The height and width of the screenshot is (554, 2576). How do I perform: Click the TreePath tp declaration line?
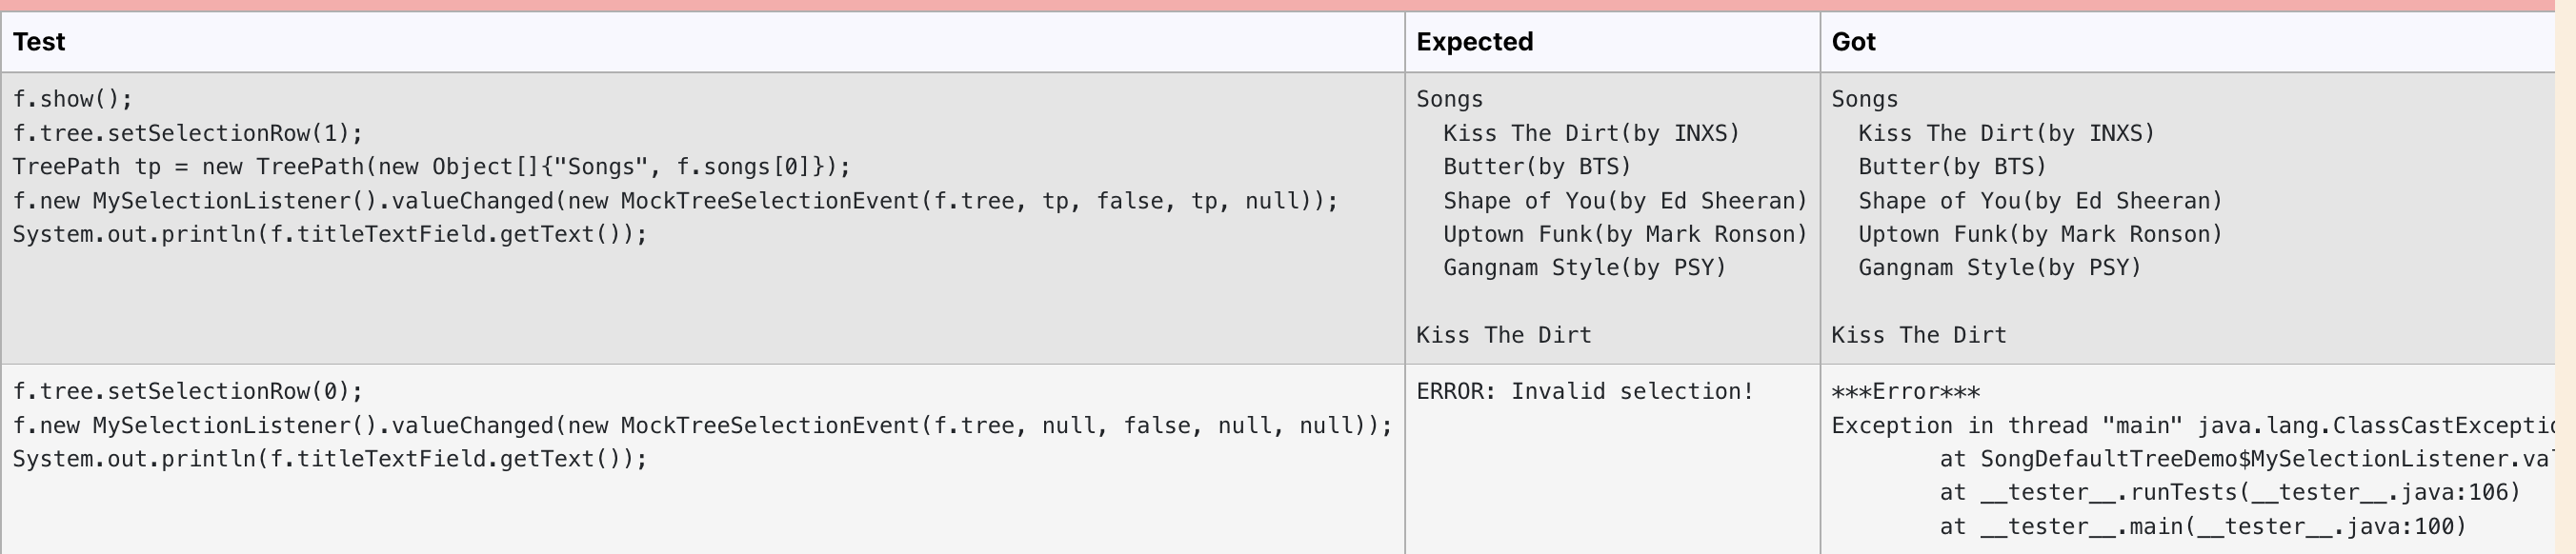click(x=431, y=166)
